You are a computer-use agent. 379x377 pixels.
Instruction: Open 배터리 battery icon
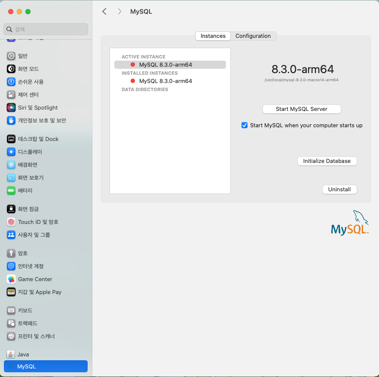tap(11, 190)
